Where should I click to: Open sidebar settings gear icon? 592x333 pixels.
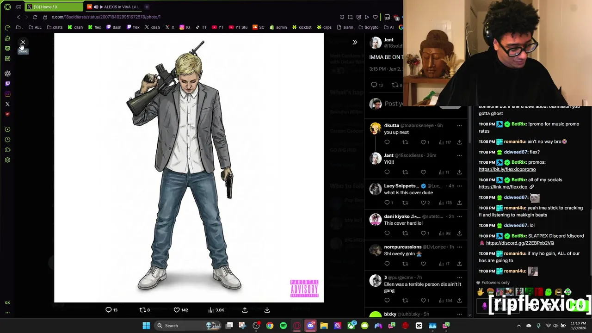click(x=7, y=160)
